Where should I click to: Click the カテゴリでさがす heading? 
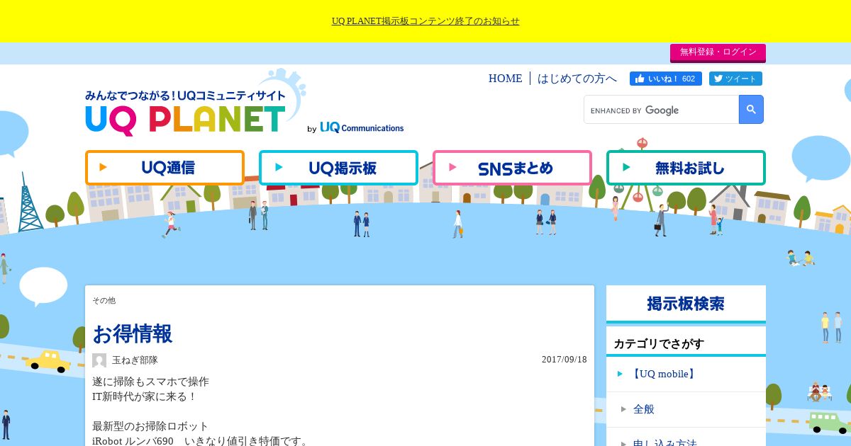(x=659, y=344)
